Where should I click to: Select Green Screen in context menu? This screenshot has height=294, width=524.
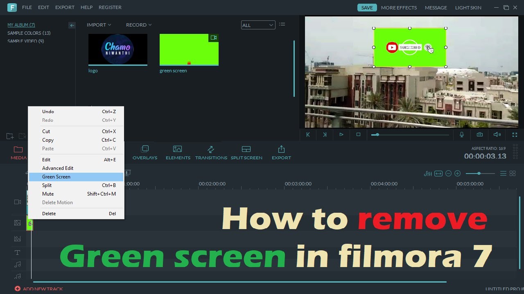pyautogui.click(x=76, y=177)
